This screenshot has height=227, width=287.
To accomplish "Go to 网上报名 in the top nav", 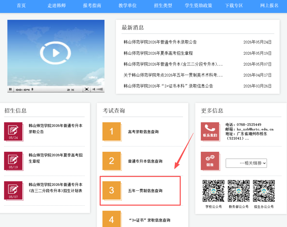I will [x=269, y=6].
